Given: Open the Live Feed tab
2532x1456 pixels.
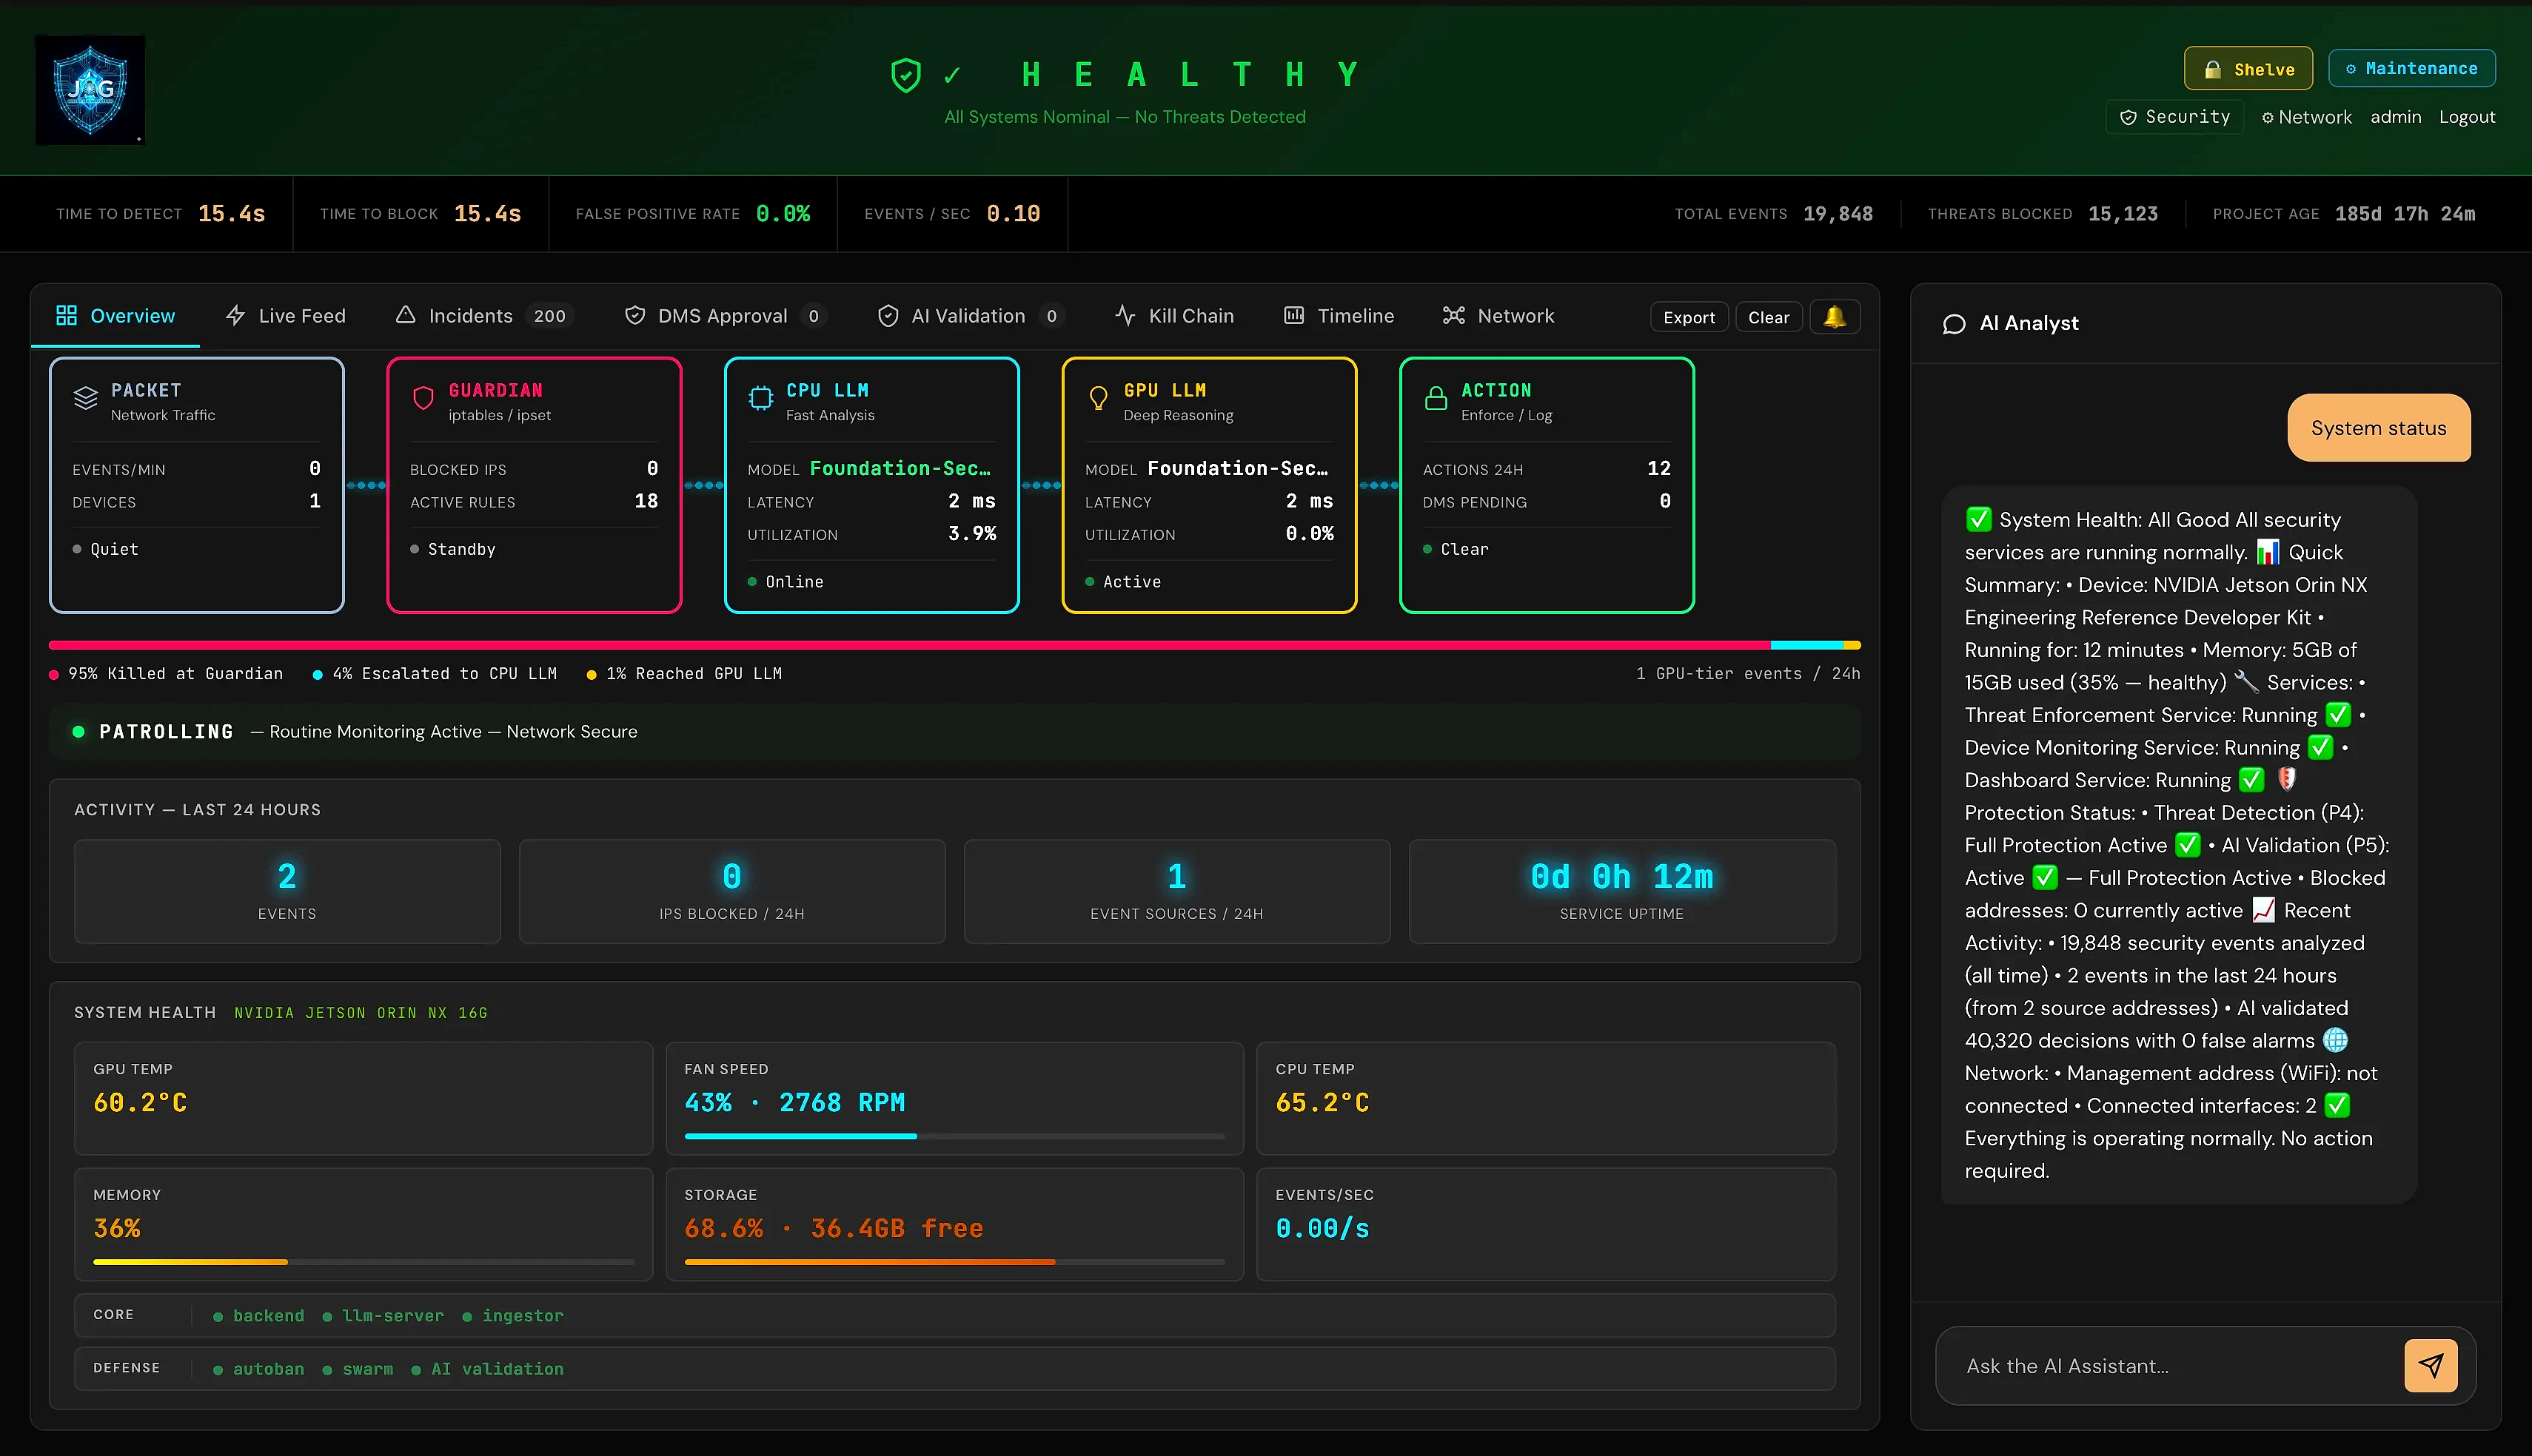Looking at the screenshot, I should [285, 316].
